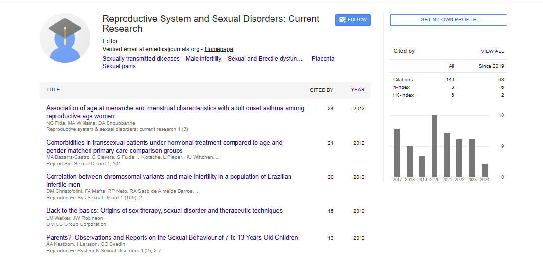This screenshot has width=543, height=257.
Task: Open Back to the basics sex therapy article
Action: coord(164,211)
